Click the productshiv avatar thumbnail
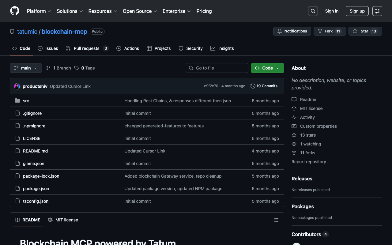392x245 pixels. [x=17, y=86]
